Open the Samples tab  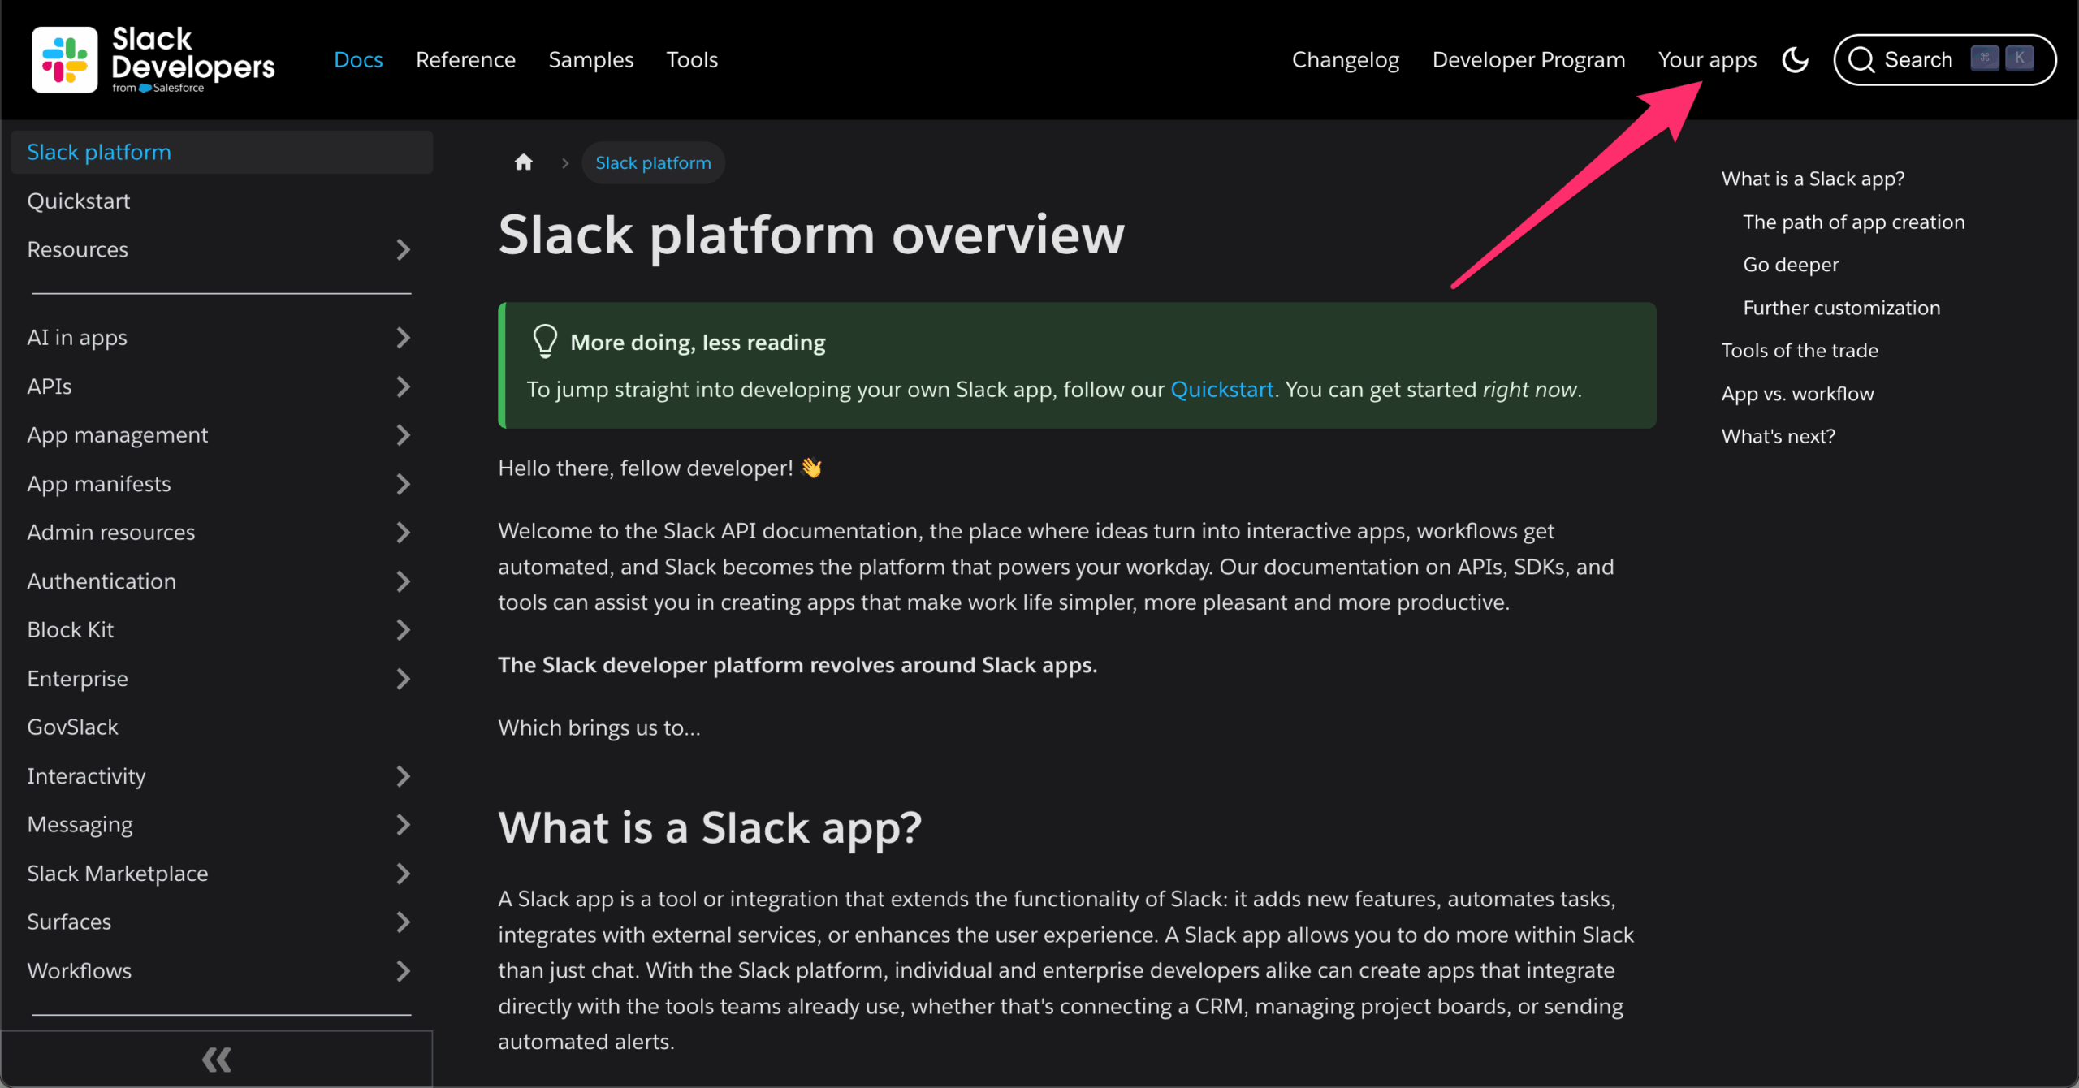590,60
